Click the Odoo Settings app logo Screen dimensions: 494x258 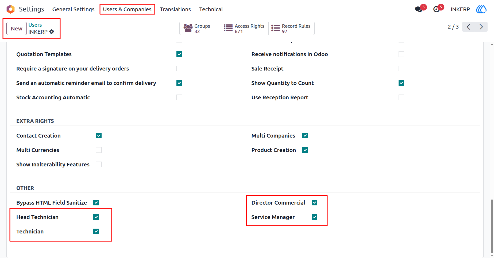[x=10, y=9]
